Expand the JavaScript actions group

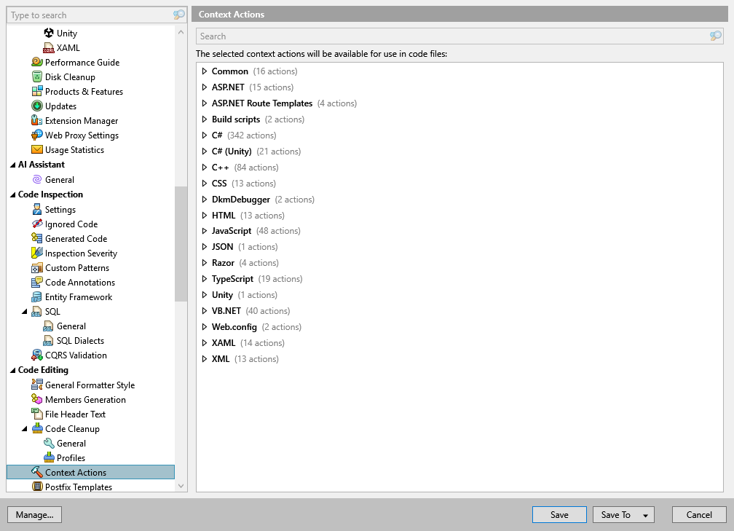[205, 230]
